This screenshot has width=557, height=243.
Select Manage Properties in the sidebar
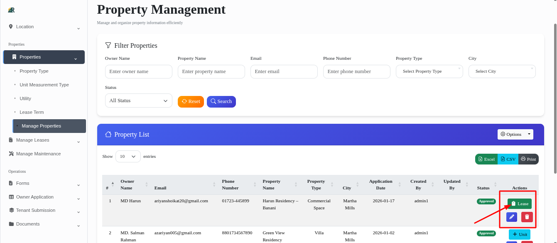pyautogui.click(x=42, y=125)
